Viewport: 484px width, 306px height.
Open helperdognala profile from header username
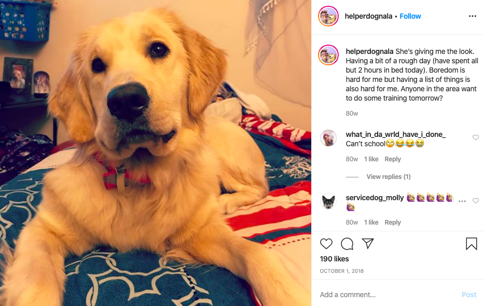(368, 16)
